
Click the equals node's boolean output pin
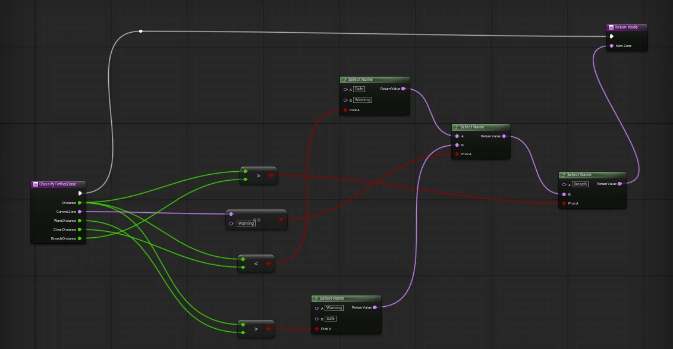point(281,219)
